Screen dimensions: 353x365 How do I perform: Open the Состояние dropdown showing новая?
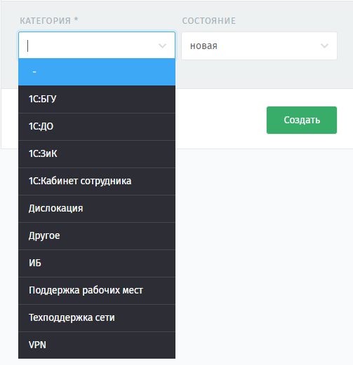click(x=259, y=46)
